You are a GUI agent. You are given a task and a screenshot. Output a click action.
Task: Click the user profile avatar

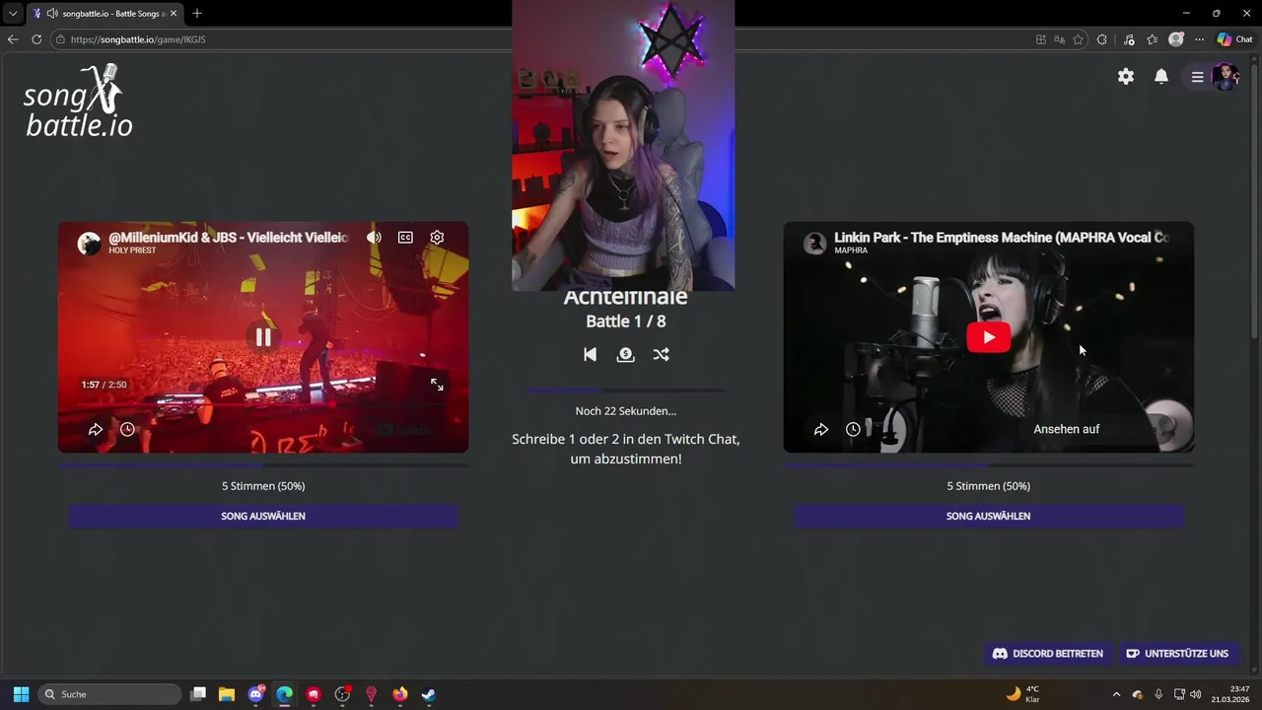click(x=1226, y=77)
